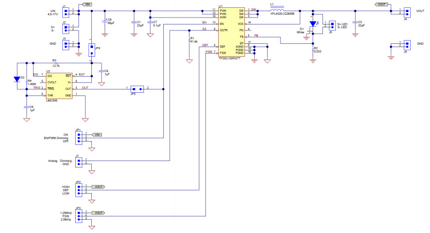The image size is (430, 233).
Task: Click the J5 LED connector
Action: [332, 25]
